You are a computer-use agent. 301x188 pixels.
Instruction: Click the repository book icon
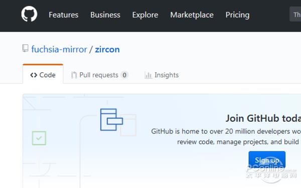[26, 48]
